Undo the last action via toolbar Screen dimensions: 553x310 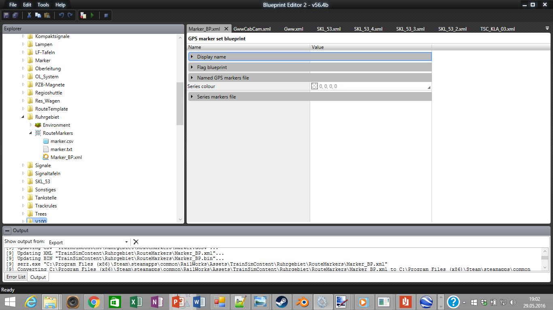(x=61, y=15)
